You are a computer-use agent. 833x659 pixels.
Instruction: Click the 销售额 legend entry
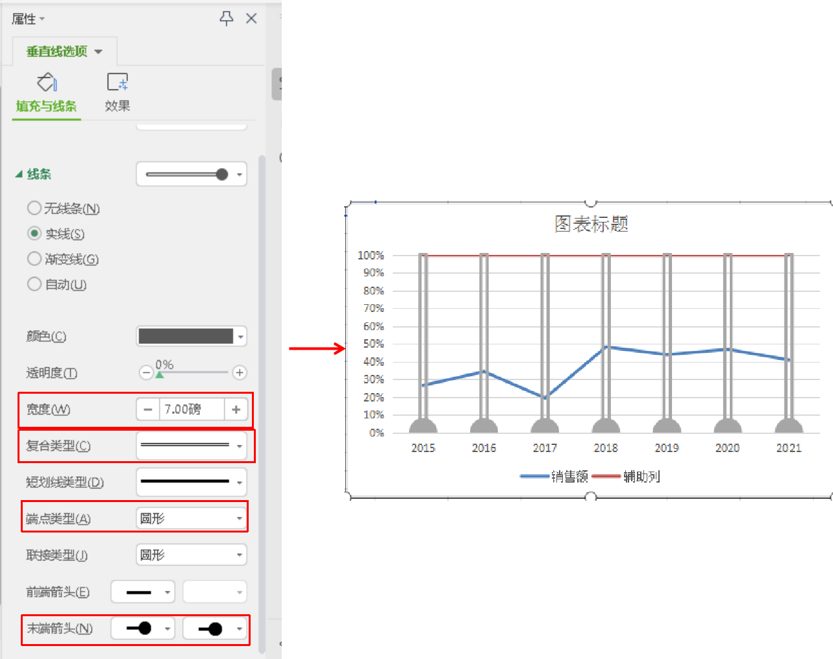(554, 476)
